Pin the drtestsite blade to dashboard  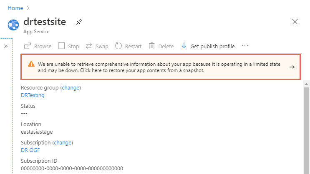coord(79,22)
